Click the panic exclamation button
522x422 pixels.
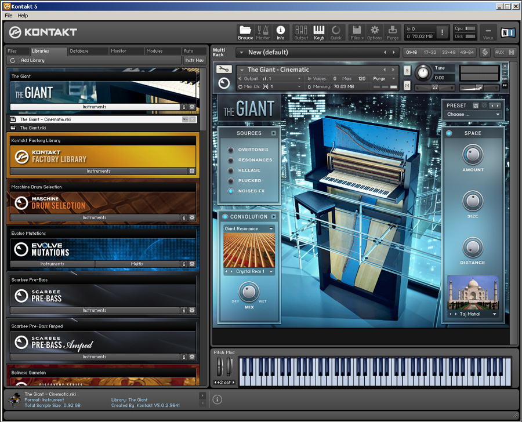tap(442, 32)
